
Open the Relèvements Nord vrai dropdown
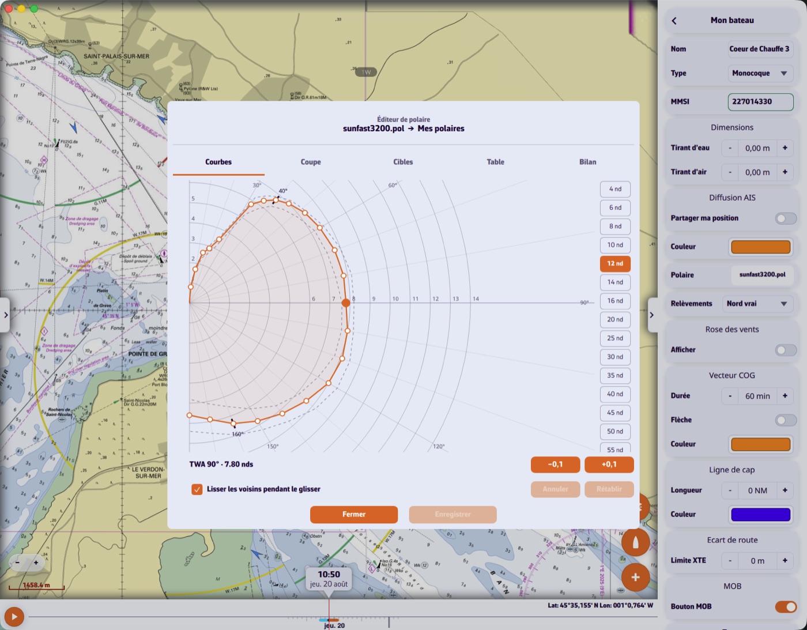pyautogui.click(x=757, y=304)
